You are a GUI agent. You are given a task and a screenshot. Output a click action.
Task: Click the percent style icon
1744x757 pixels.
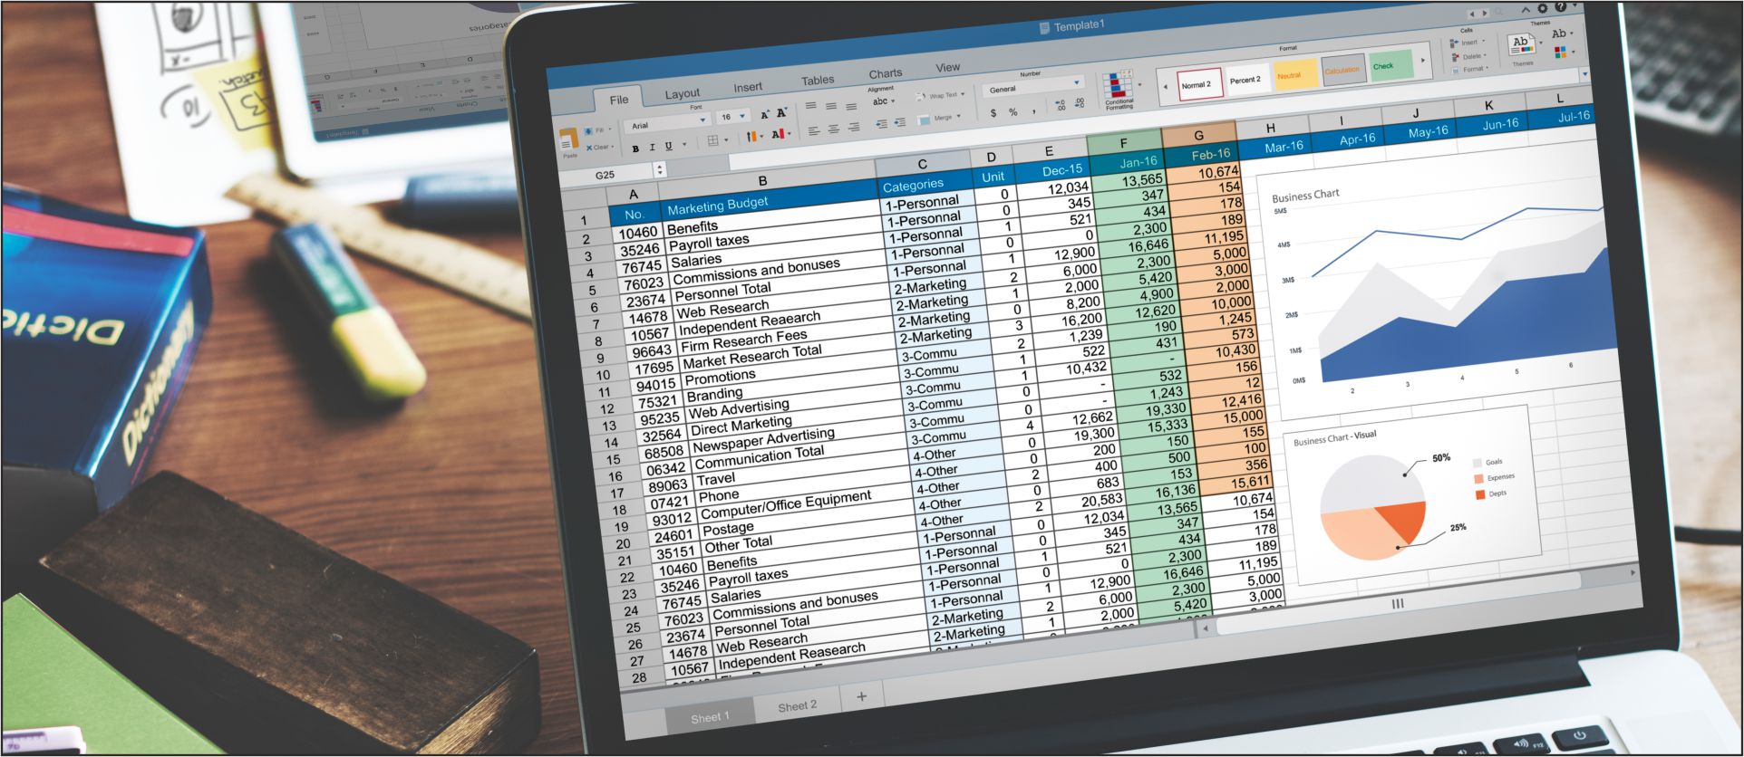pyautogui.click(x=1012, y=112)
